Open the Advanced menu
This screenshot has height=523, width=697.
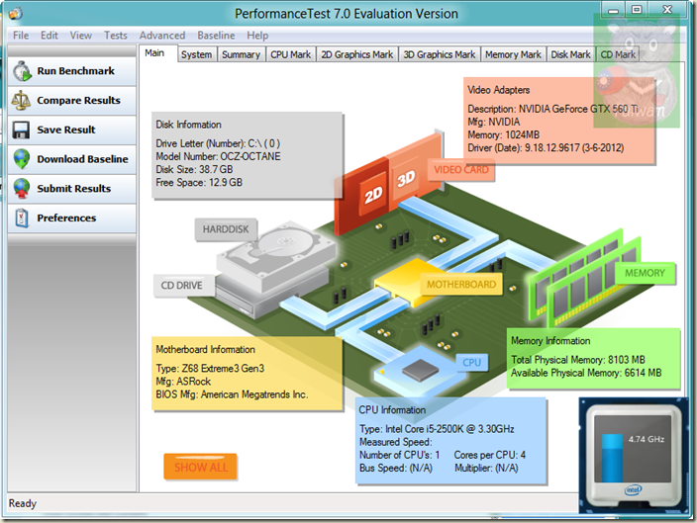coord(162,36)
